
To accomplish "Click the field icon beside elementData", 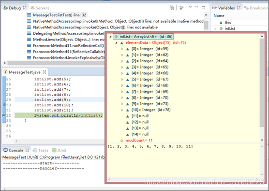I will (121, 43).
